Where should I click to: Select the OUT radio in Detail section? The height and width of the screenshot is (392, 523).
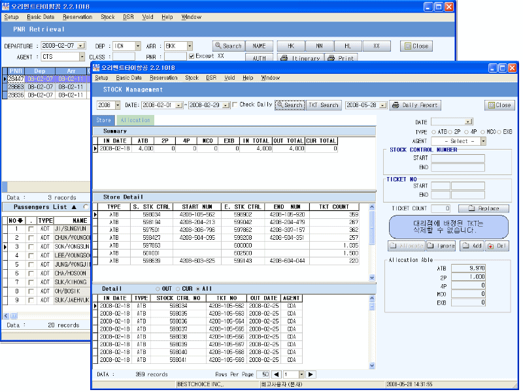coord(158,289)
